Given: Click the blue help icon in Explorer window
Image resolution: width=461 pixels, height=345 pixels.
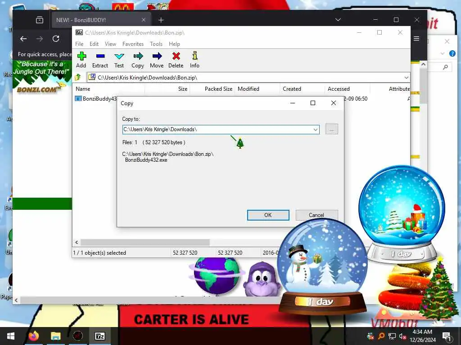Looking at the screenshot, I should [452, 53].
